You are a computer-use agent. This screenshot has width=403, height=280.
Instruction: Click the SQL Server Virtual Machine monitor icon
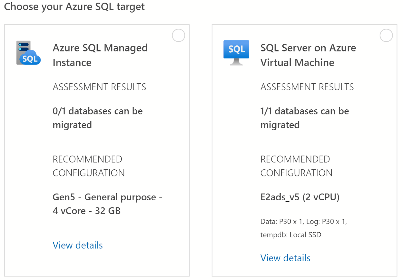click(x=236, y=53)
